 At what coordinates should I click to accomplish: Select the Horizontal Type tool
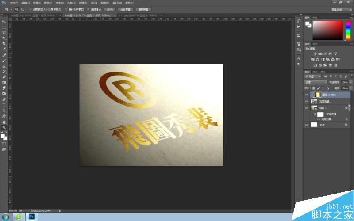pyautogui.click(x=4, y=105)
